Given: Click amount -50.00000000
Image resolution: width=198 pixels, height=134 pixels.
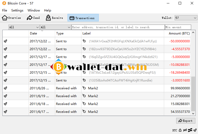Looking at the screenshot, I should pyautogui.click(x=180, y=41).
